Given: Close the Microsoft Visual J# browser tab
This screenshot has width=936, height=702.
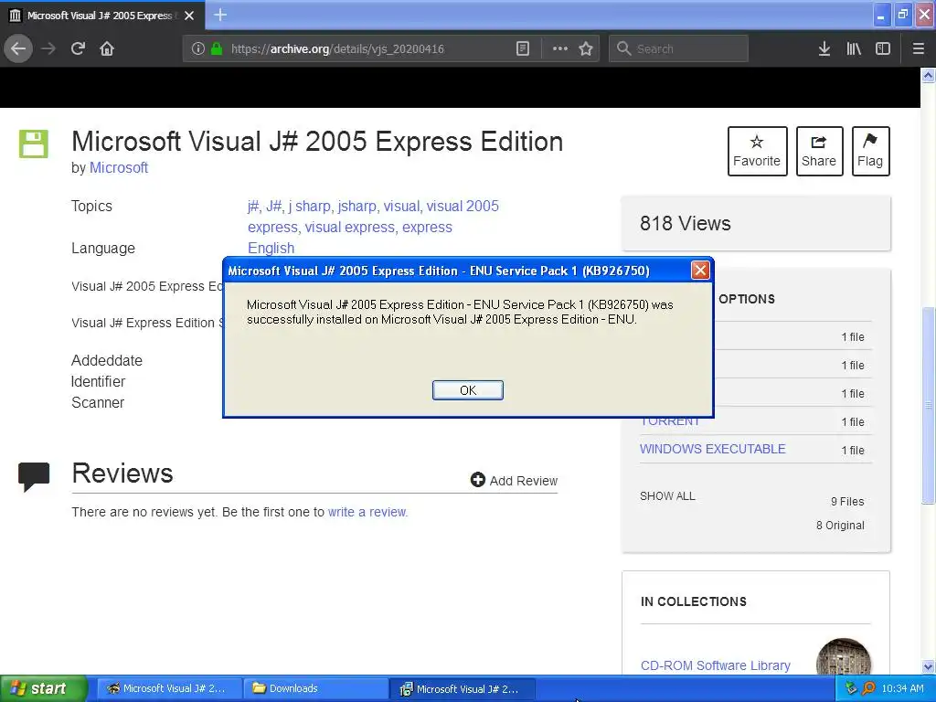Looking at the screenshot, I should [x=189, y=16].
